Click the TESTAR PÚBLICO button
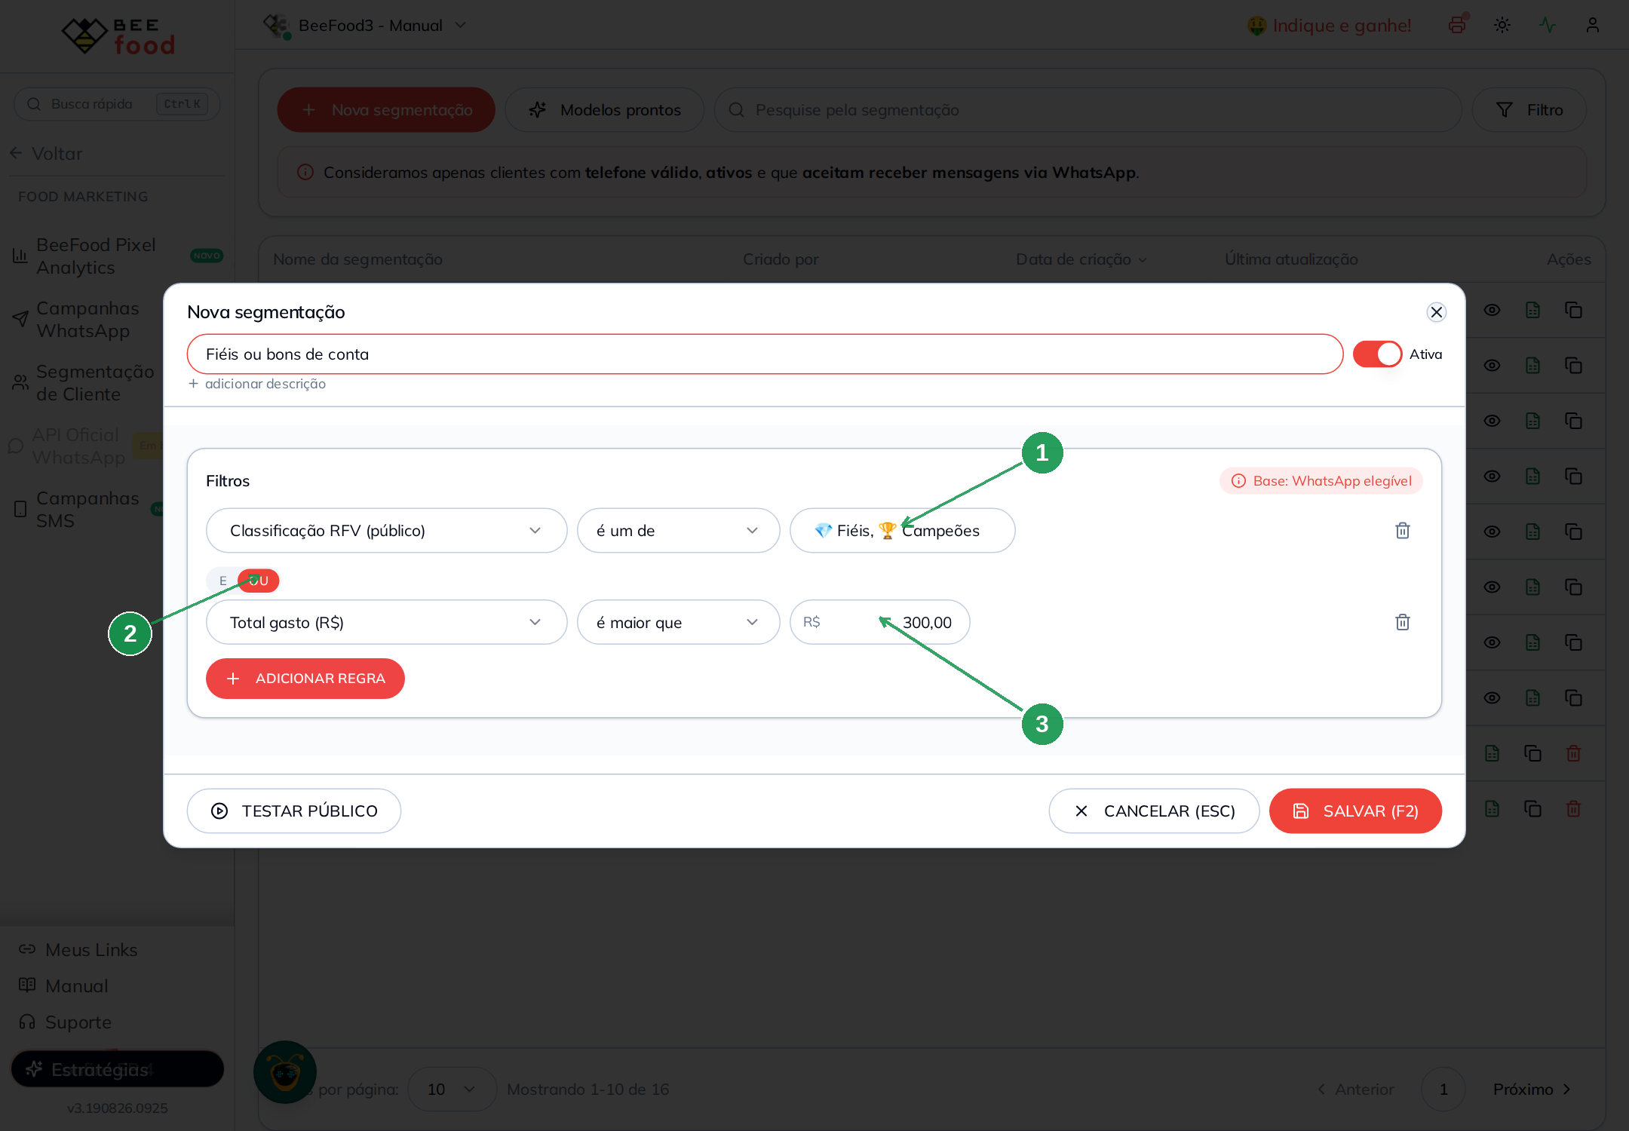This screenshot has height=1131, width=1629. (x=294, y=811)
